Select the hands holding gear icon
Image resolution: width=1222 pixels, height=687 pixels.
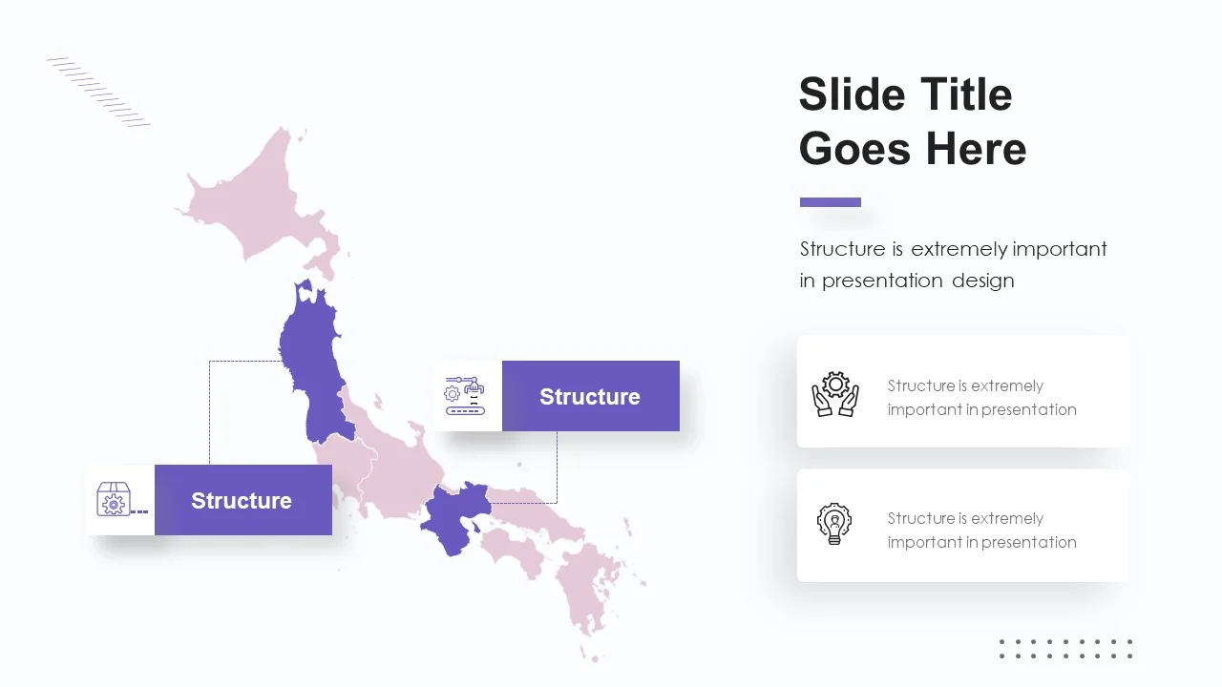[835, 393]
